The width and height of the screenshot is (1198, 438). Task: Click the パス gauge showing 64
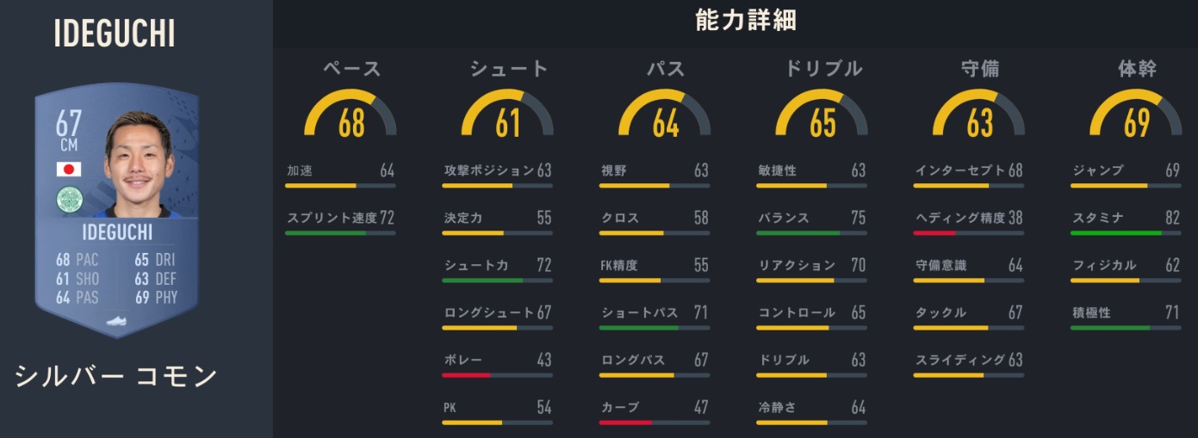(x=665, y=119)
